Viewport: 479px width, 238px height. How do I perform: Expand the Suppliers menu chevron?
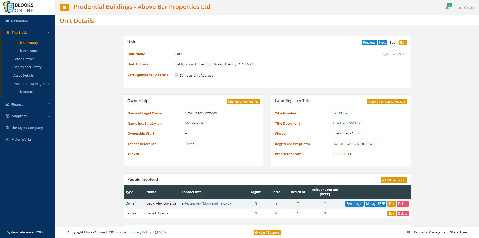pyautogui.click(x=49, y=116)
